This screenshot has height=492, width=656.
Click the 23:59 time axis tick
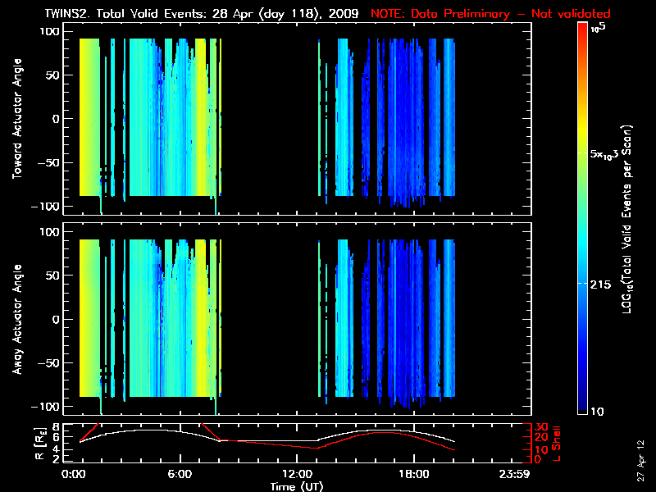click(516, 474)
